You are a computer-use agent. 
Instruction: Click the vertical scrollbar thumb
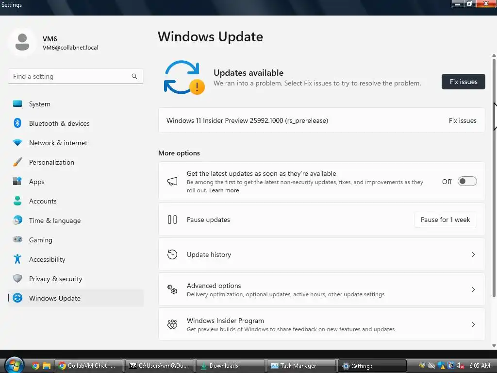[494, 178]
